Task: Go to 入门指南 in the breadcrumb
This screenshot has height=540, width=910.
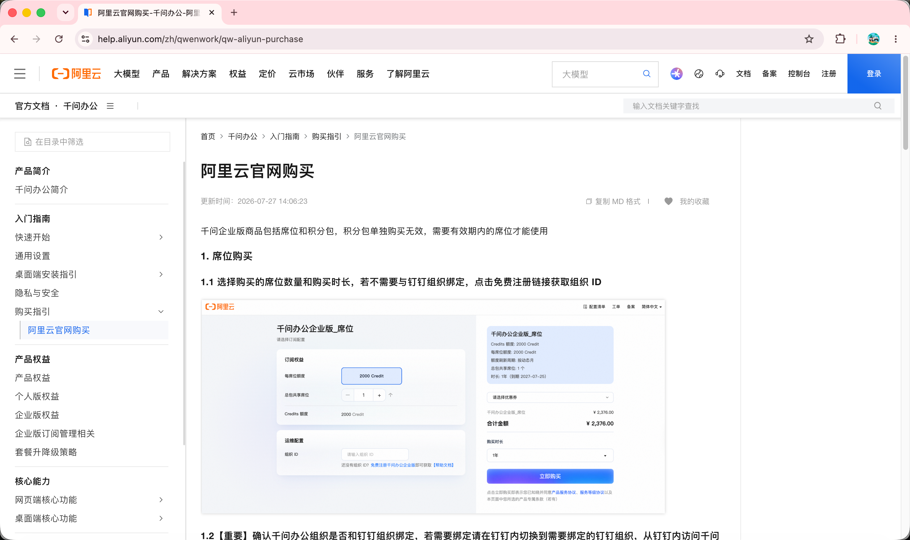Action: 285,137
